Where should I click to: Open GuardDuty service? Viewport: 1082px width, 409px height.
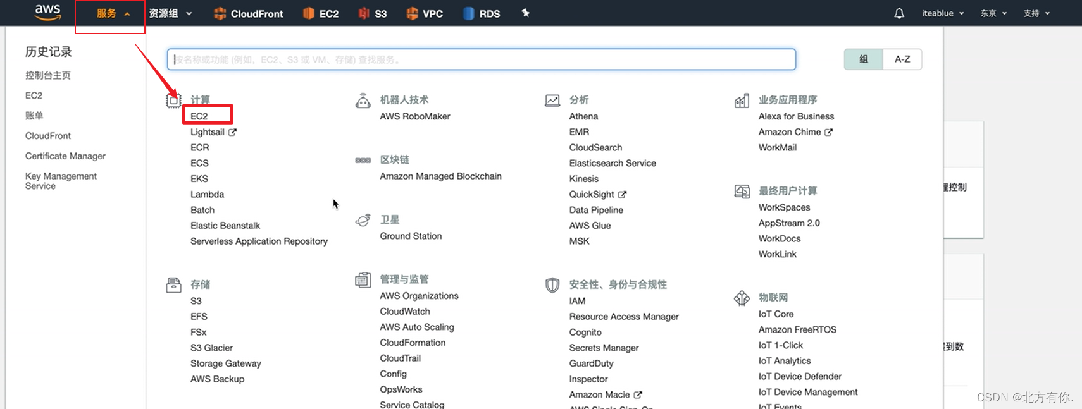(x=591, y=363)
